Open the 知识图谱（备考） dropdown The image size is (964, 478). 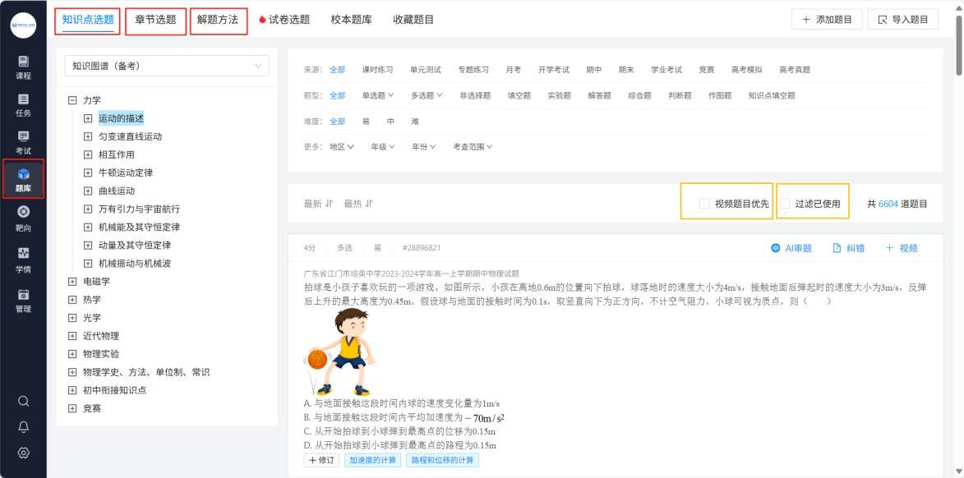(167, 66)
